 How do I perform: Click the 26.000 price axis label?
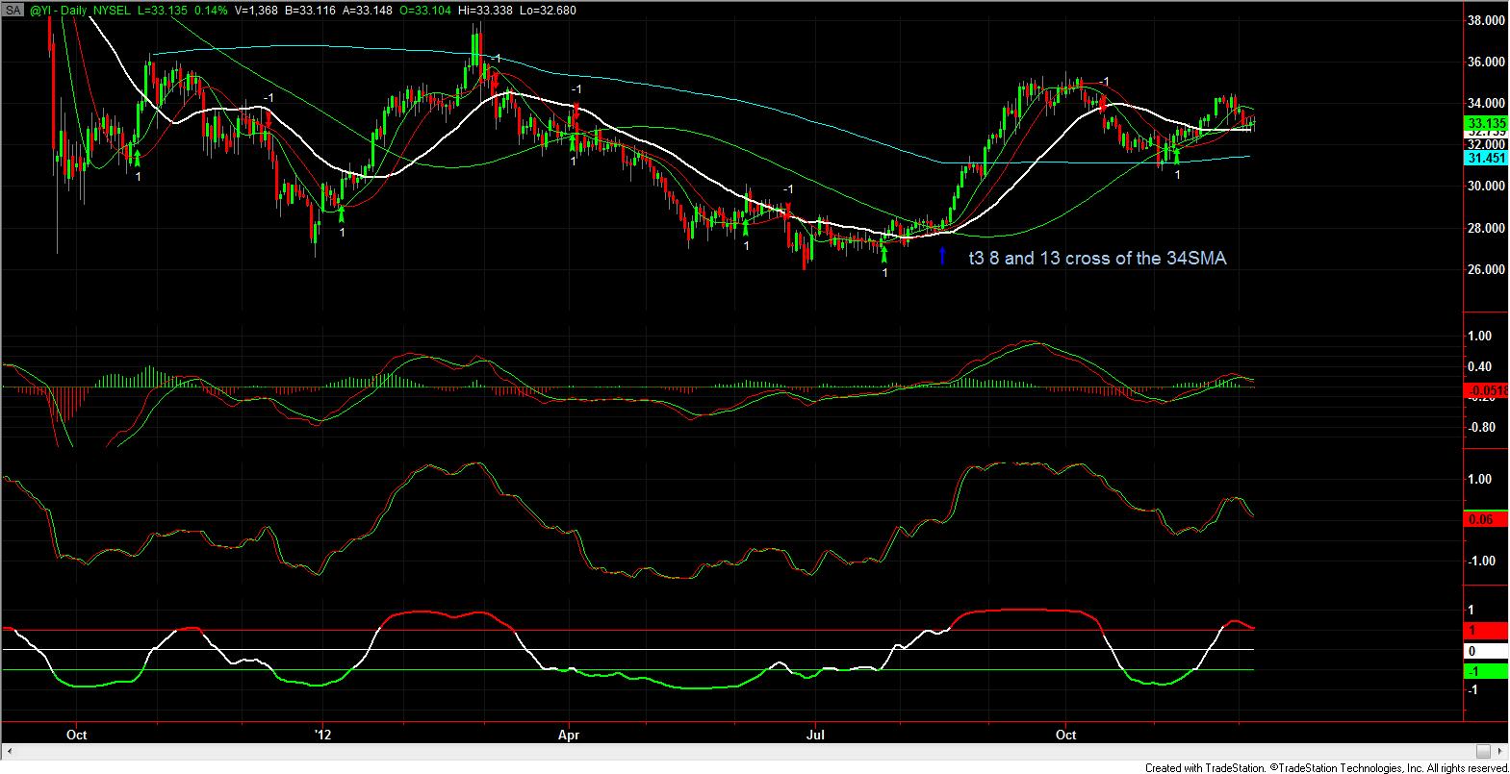[x=1485, y=270]
